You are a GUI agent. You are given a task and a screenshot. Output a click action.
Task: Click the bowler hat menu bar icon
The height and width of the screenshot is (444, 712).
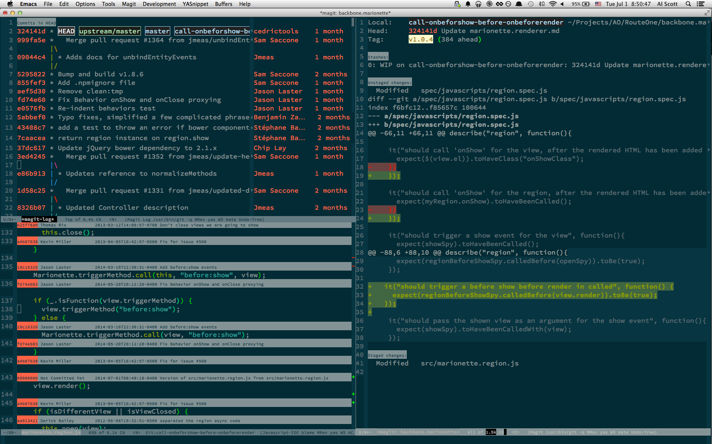point(519,4)
